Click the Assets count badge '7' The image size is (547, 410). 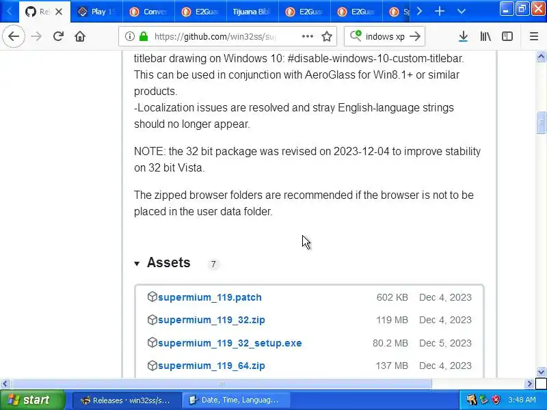(213, 264)
